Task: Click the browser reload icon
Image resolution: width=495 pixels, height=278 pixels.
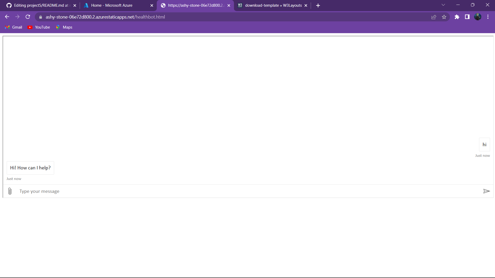Action: pyautogui.click(x=28, y=17)
